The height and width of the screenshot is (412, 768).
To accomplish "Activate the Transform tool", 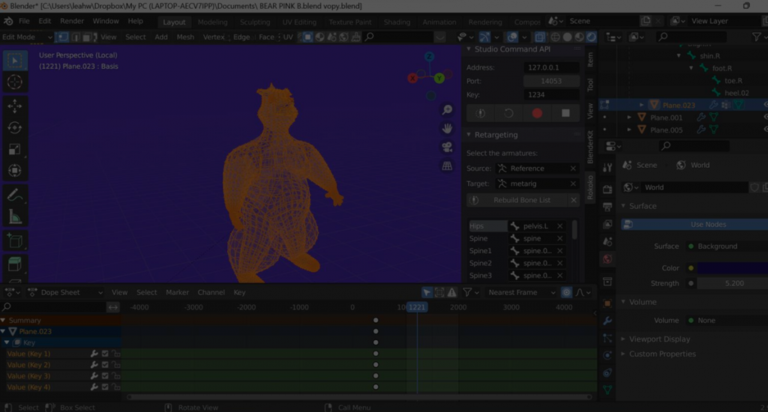I will [15, 171].
